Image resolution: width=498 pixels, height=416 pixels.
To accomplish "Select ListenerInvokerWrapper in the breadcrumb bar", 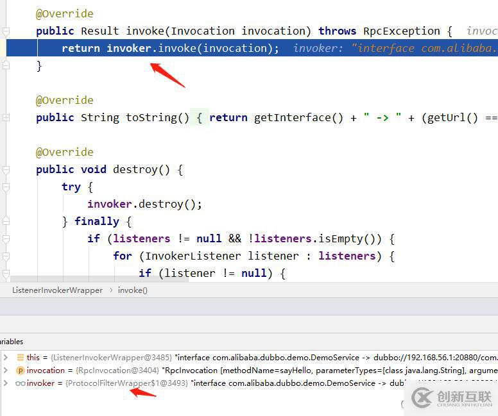I will [x=57, y=290].
